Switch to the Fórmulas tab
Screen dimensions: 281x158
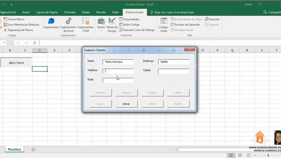pyautogui.click(x=70, y=12)
